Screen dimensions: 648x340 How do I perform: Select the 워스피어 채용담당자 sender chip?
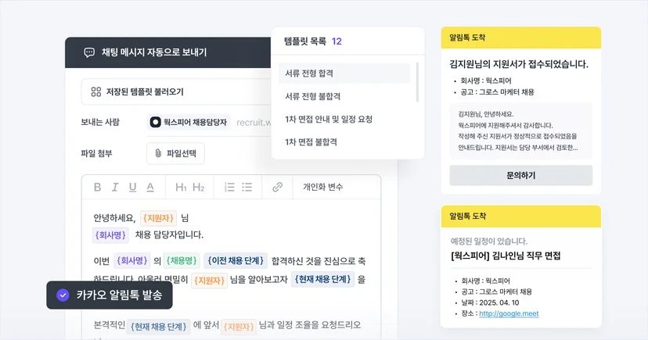(x=189, y=122)
